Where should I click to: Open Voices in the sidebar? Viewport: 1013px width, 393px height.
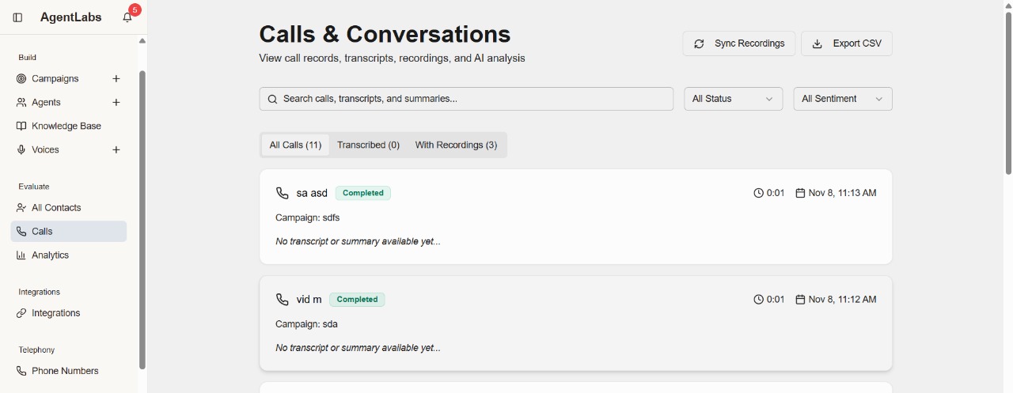point(46,150)
